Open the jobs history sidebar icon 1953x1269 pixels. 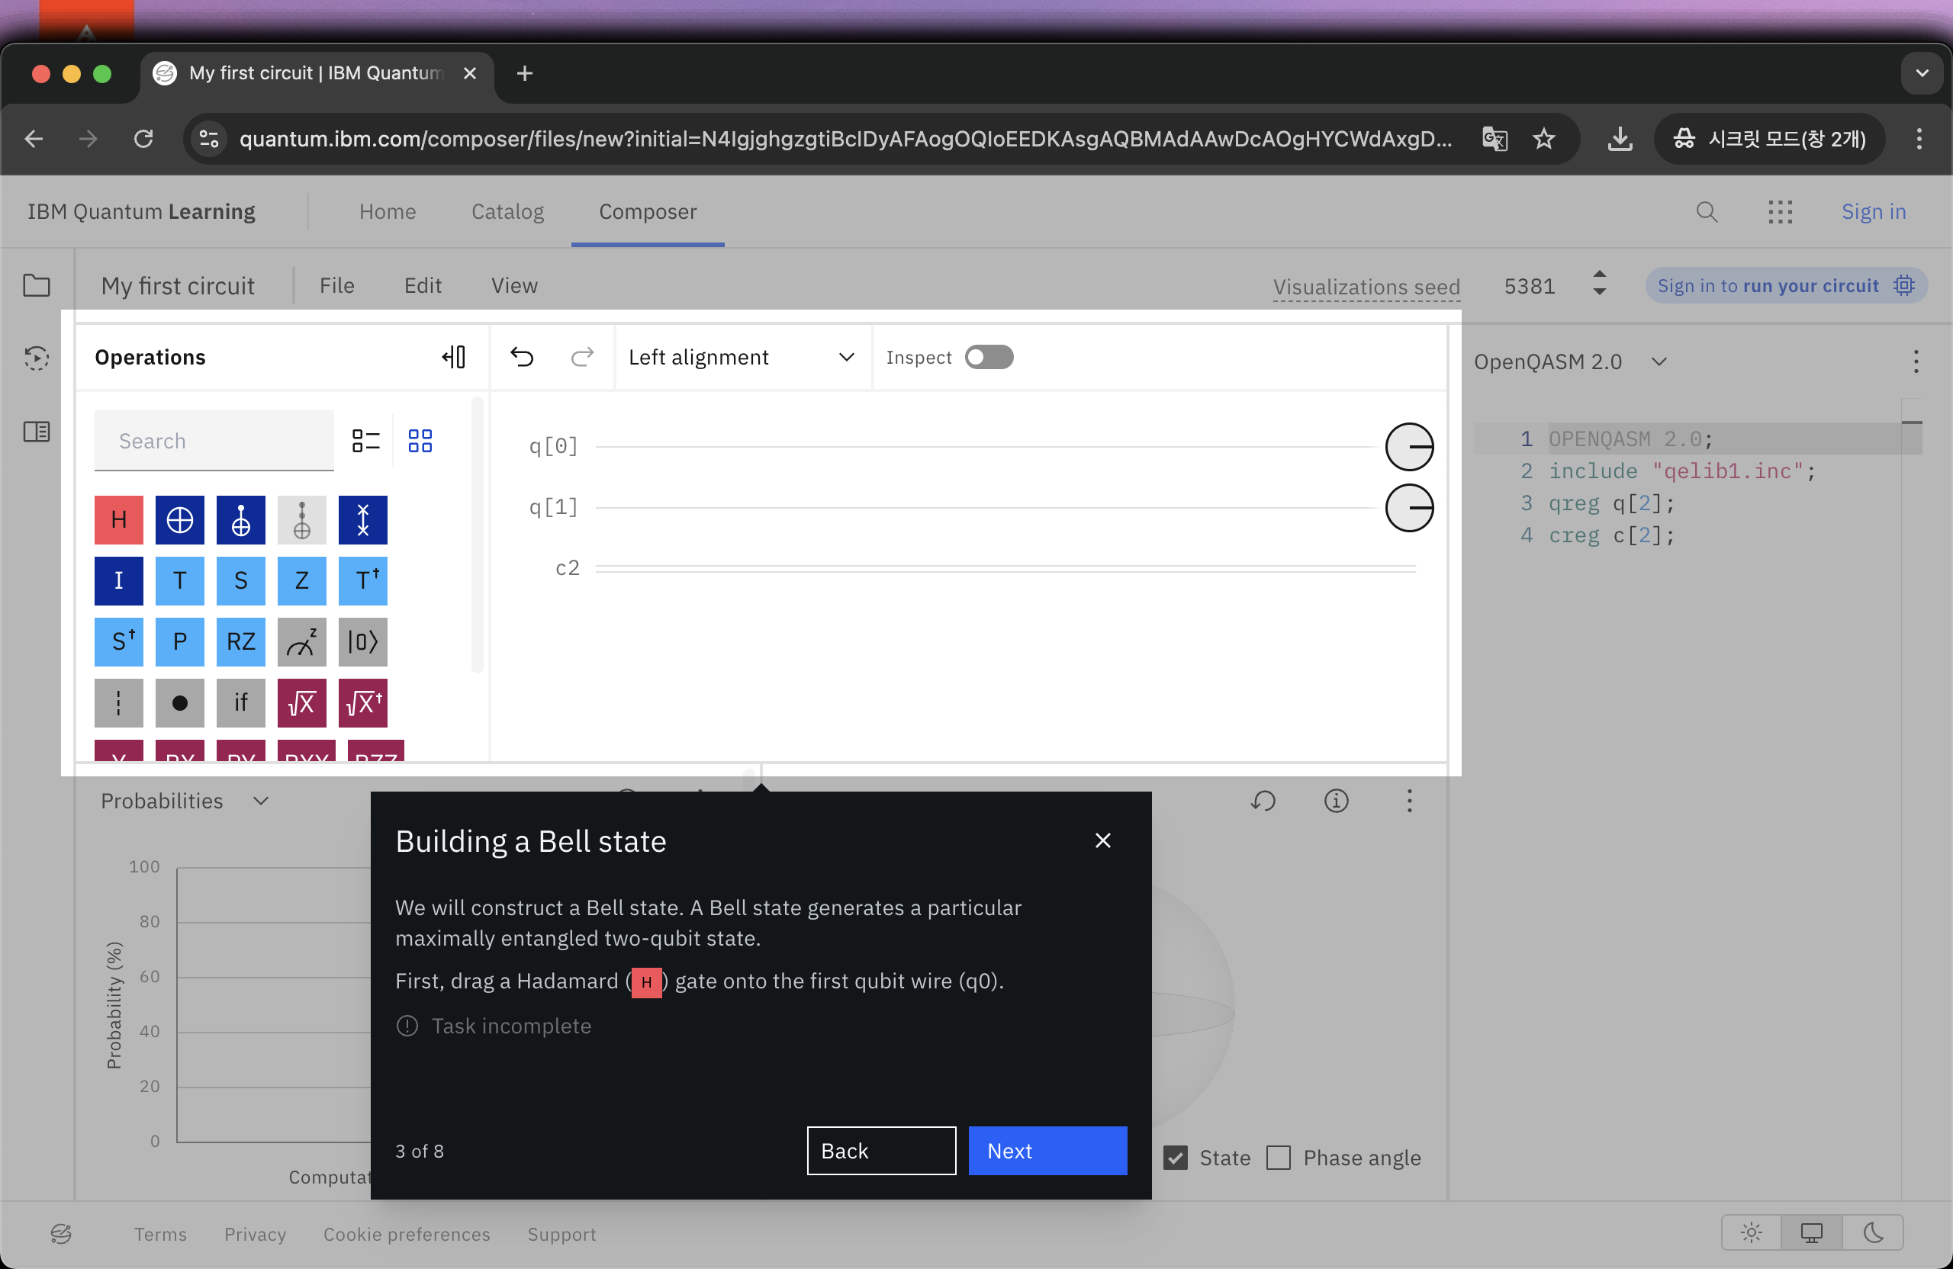(x=37, y=358)
